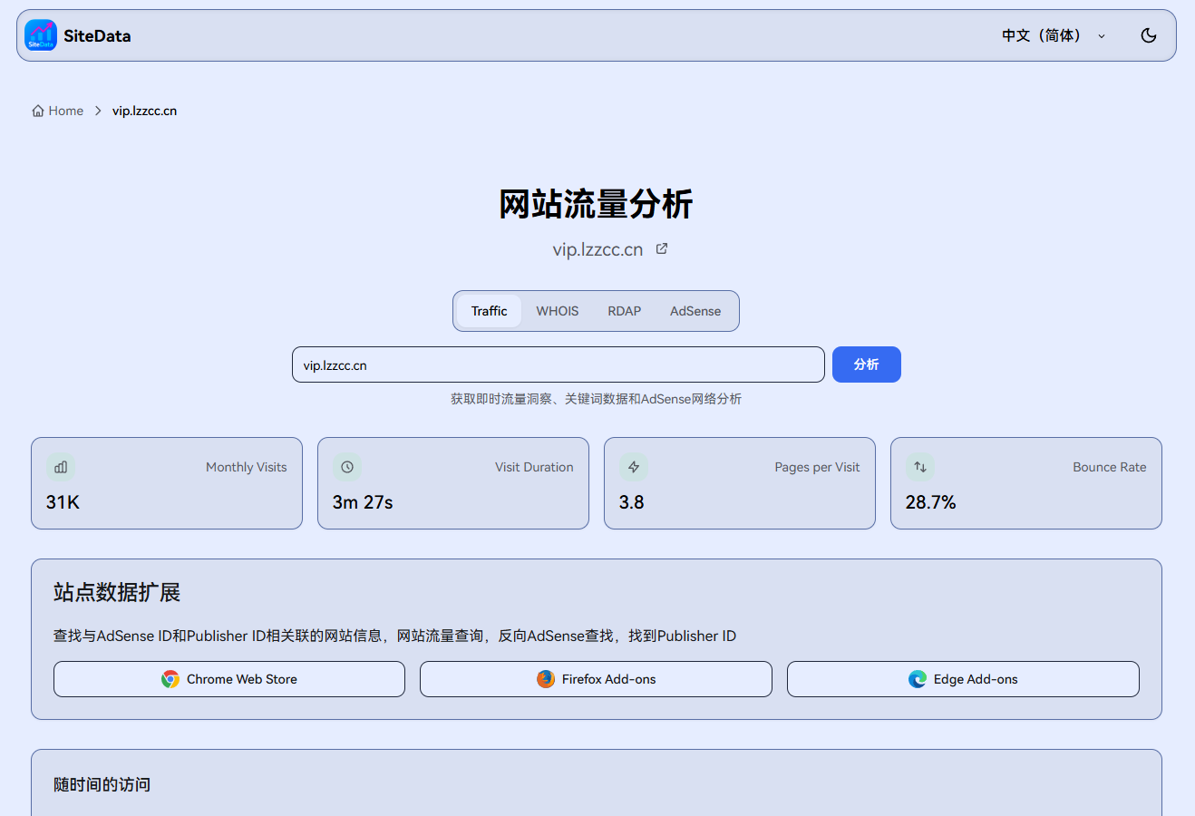Switch to the AdSense tab
The height and width of the screenshot is (816, 1195).
695,311
